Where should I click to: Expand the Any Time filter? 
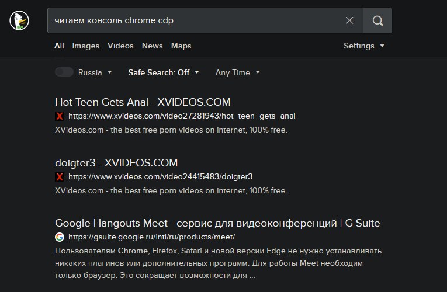tap(237, 72)
